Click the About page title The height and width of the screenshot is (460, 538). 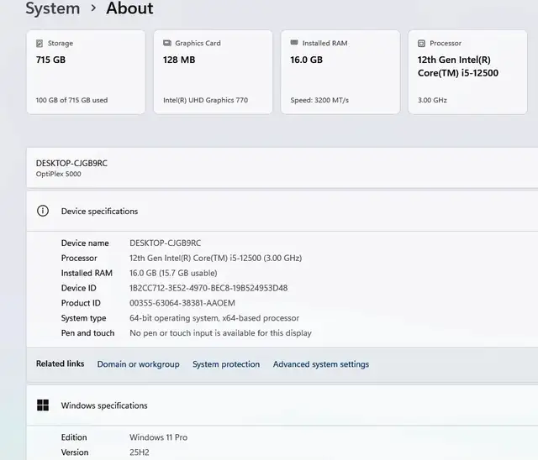[129, 8]
